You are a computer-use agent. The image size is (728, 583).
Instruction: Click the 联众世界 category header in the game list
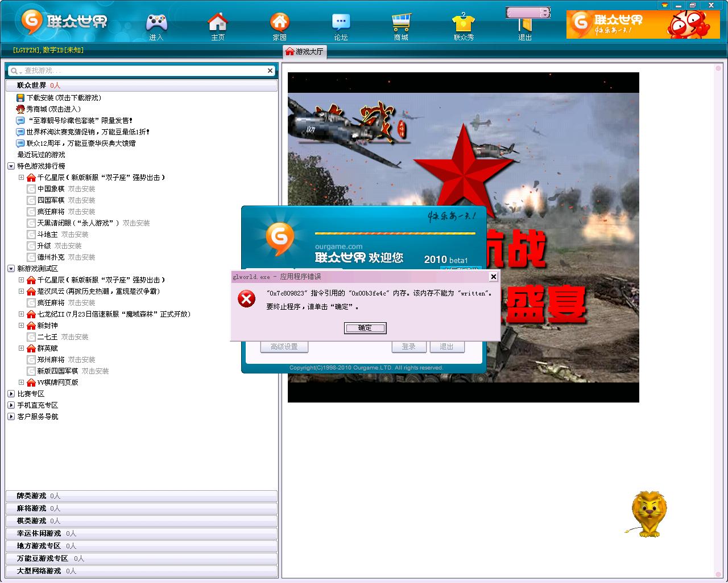[142, 85]
